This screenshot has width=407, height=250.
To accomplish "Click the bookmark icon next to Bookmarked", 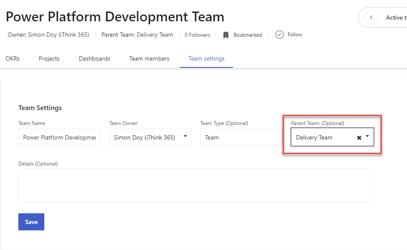I will pos(226,35).
